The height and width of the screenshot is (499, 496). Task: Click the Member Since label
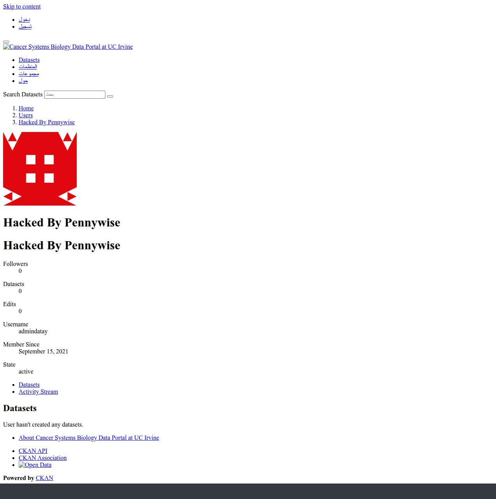point(21,345)
